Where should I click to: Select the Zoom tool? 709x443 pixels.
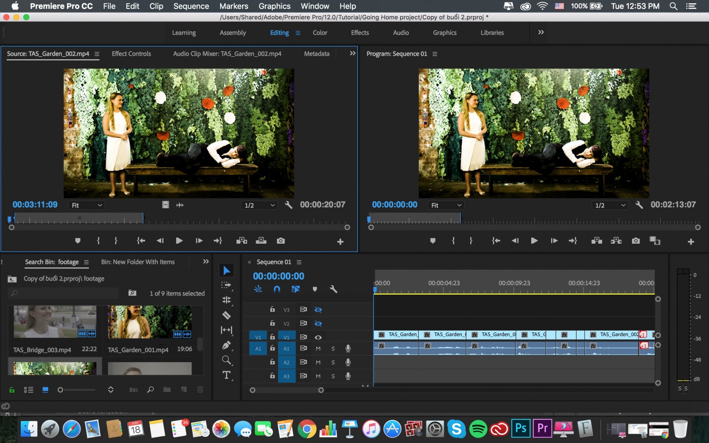pos(226,360)
